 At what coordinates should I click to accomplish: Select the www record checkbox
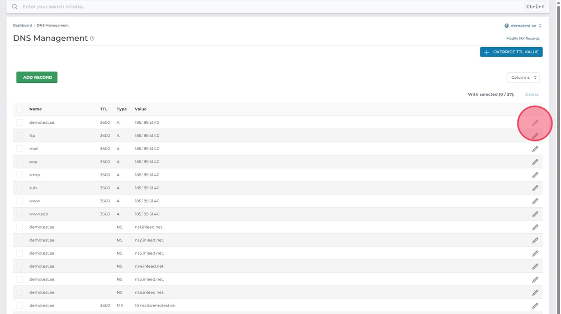coord(20,201)
